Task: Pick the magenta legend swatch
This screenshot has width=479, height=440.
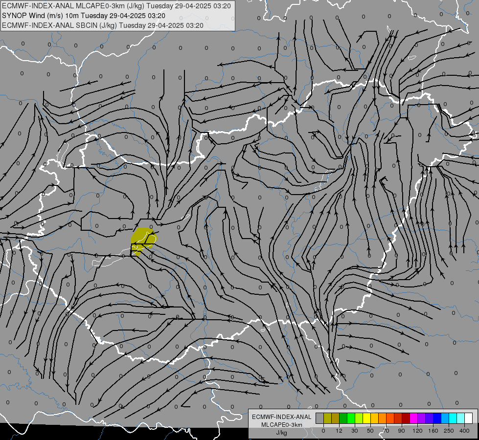Action: pos(413,418)
